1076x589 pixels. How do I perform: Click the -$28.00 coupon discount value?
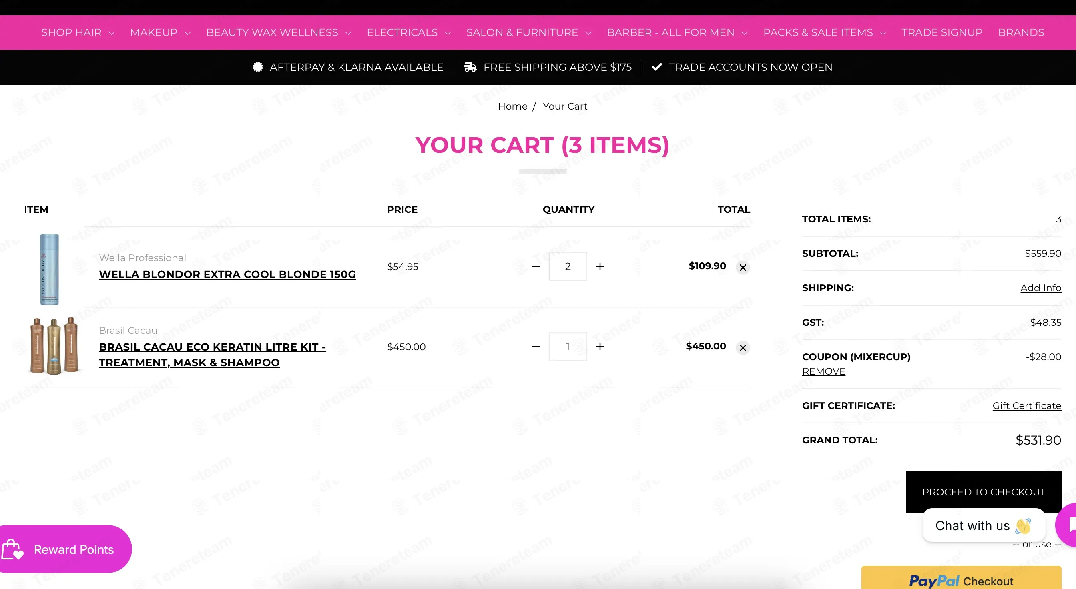1043,357
